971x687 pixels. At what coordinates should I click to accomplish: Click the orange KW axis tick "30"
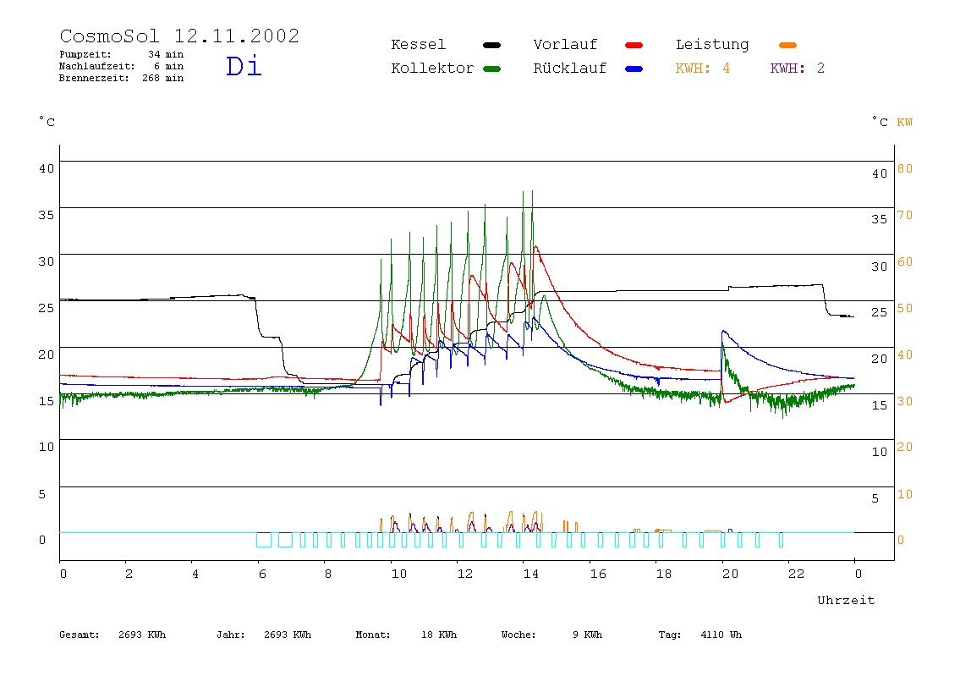pos(905,401)
